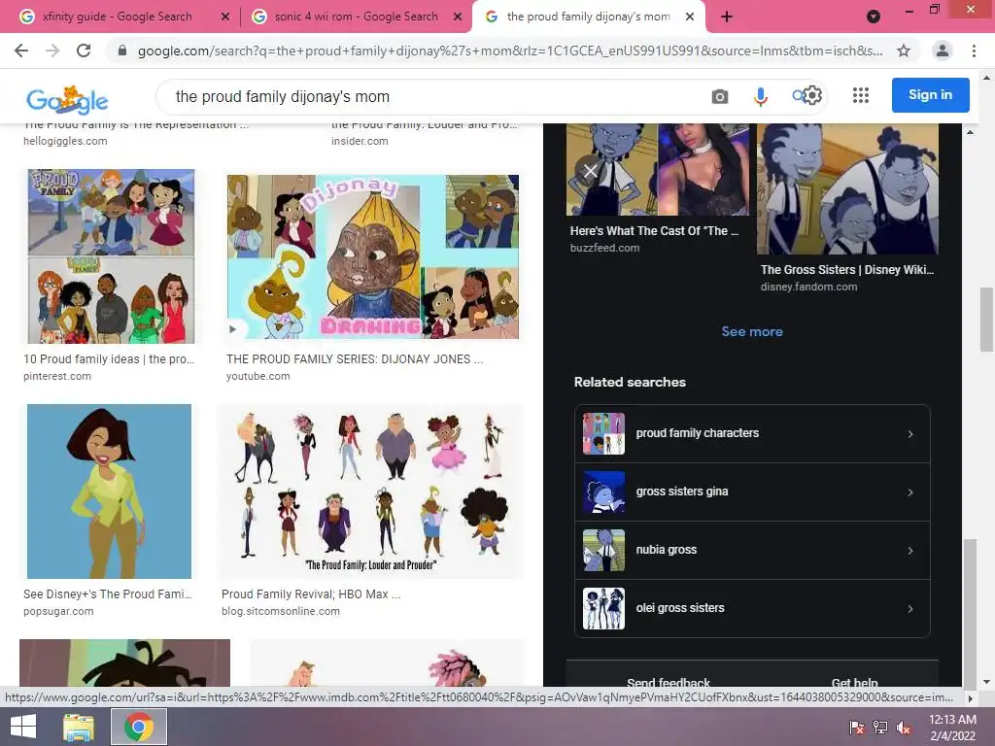This screenshot has width=995, height=746.
Task: Click the preview panel scrollbar up arrow
Action: coord(969,132)
